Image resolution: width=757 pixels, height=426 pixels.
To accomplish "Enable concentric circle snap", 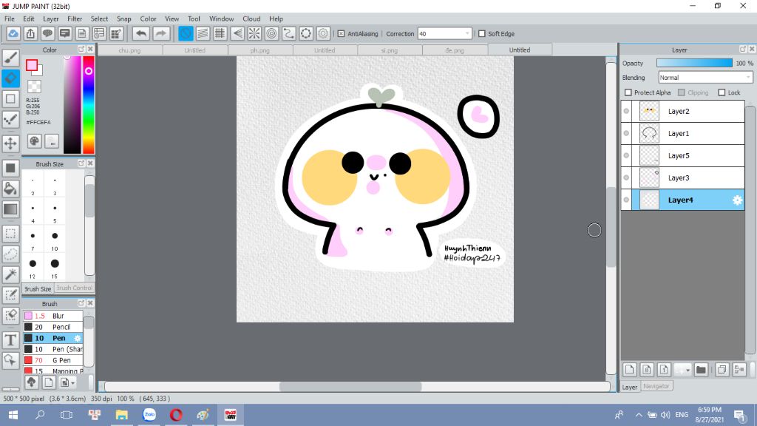I will [272, 33].
